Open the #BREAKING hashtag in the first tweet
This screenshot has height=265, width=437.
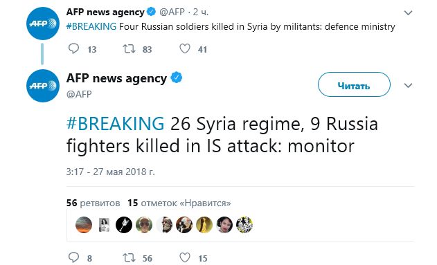pyautogui.click(x=91, y=26)
